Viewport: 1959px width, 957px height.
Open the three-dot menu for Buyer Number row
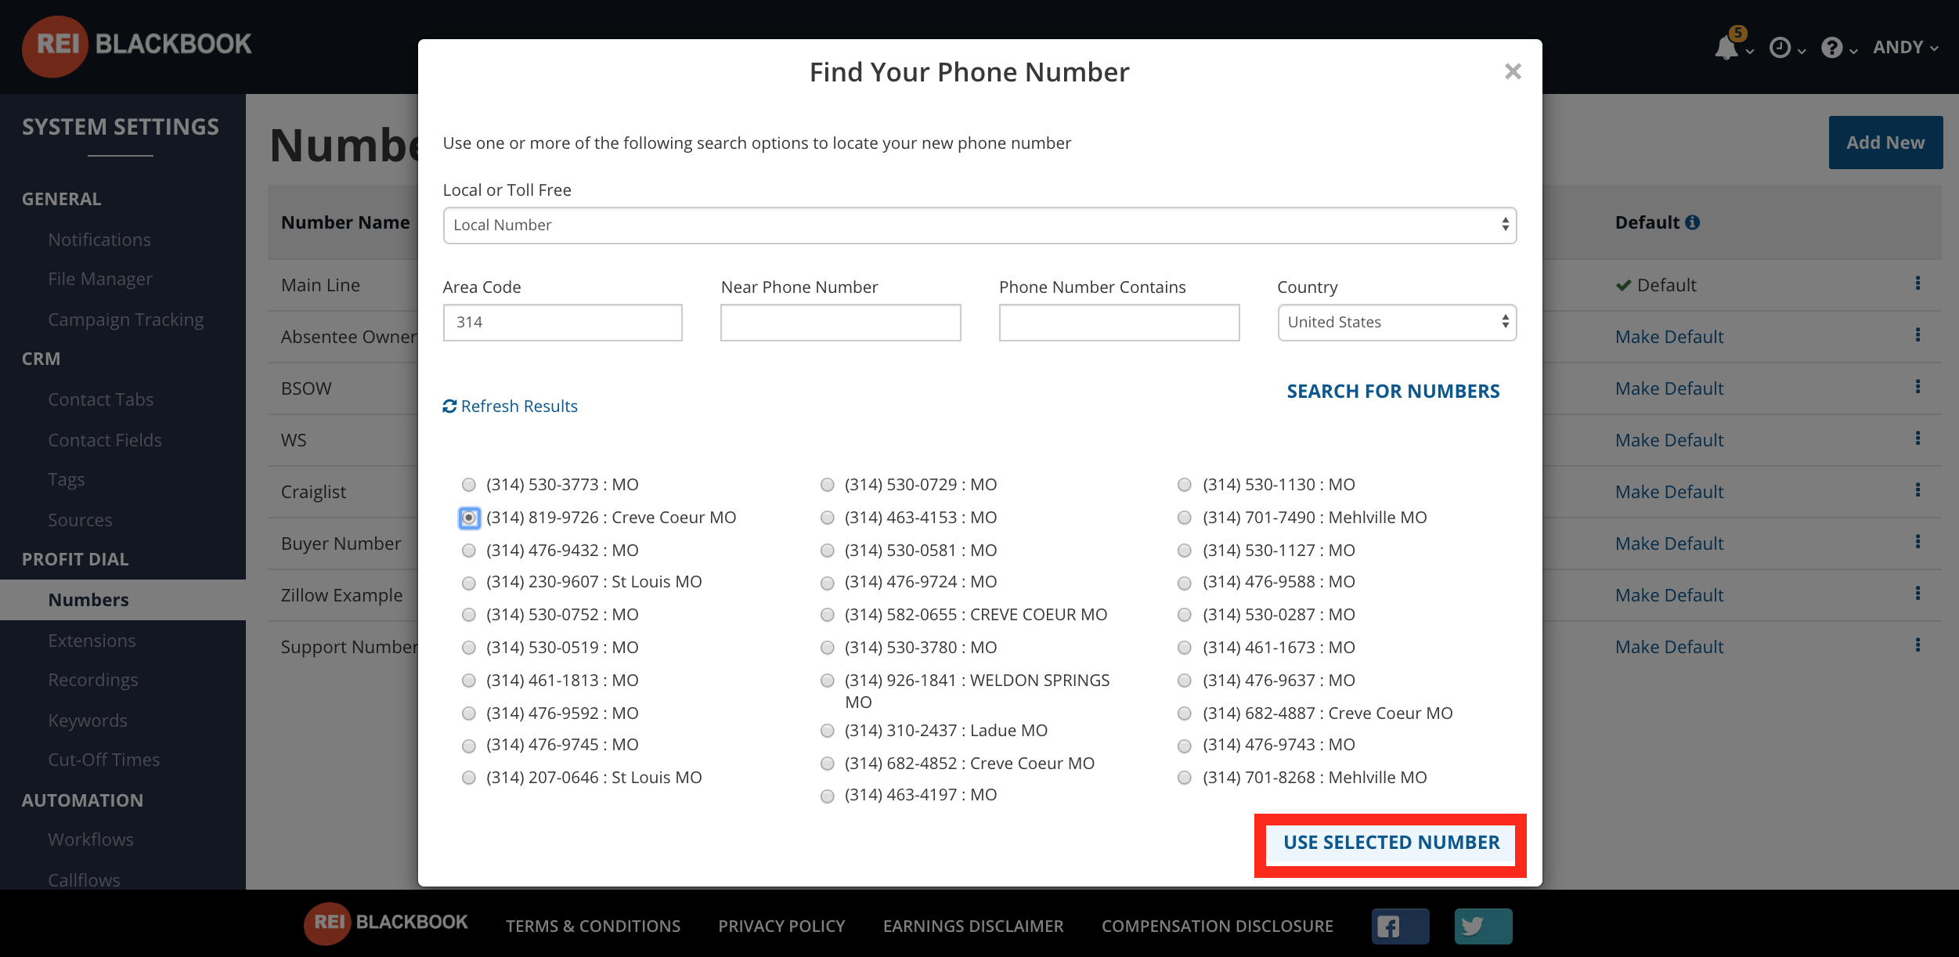[1918, 542]
